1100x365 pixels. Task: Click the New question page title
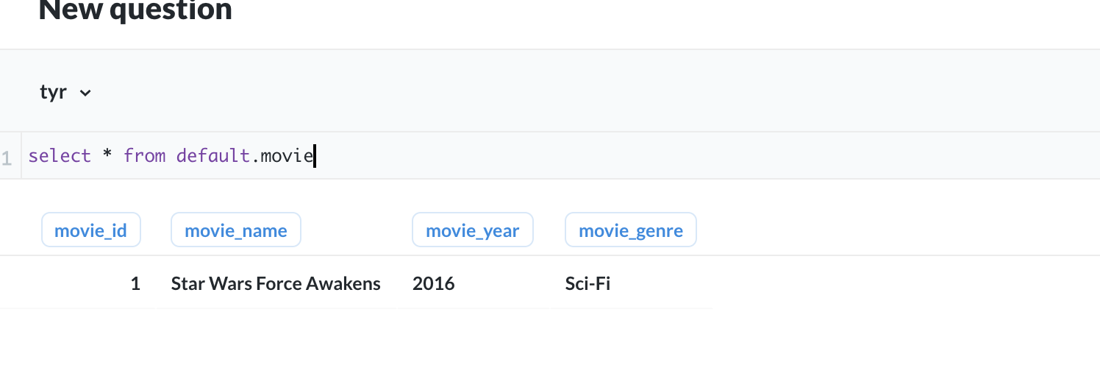135,10
